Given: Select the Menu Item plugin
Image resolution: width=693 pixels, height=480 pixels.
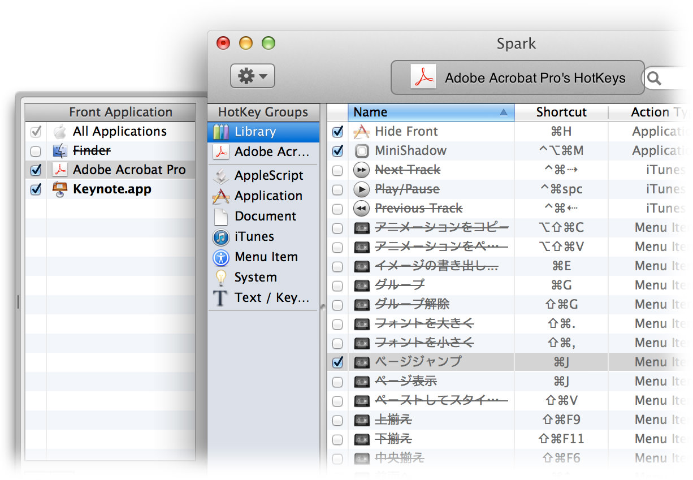Looking at the screenshot, I should point(263,257).
